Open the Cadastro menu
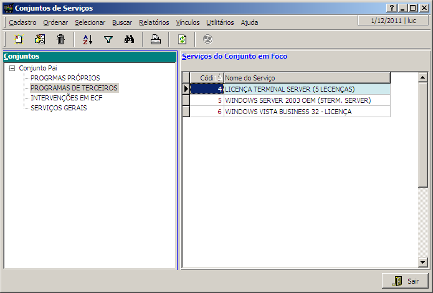Viewport: 433px width, 293px height. pos(22,22)
